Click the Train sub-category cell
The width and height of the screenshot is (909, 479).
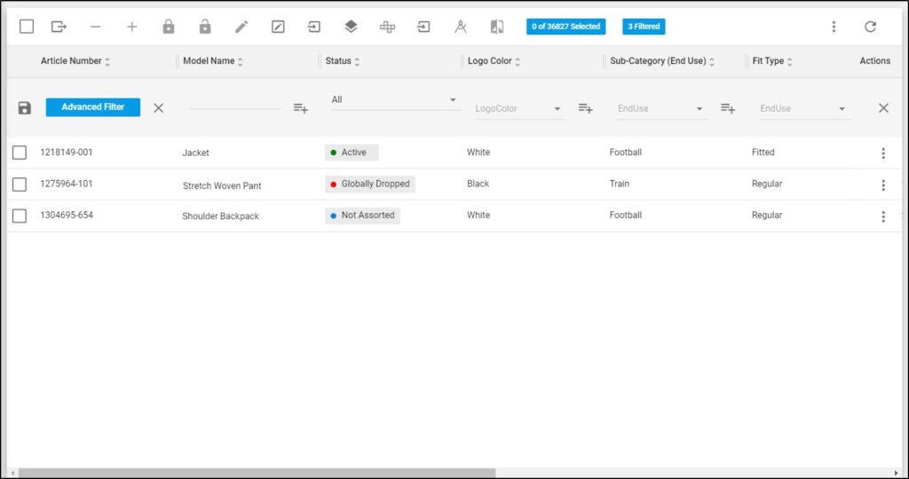click(619, 184)
